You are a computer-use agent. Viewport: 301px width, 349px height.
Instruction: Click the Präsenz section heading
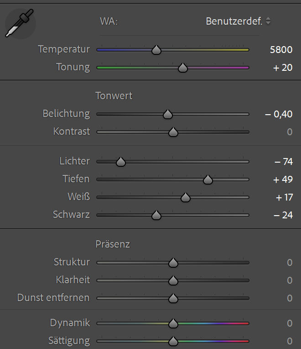(x=113, y=244)
